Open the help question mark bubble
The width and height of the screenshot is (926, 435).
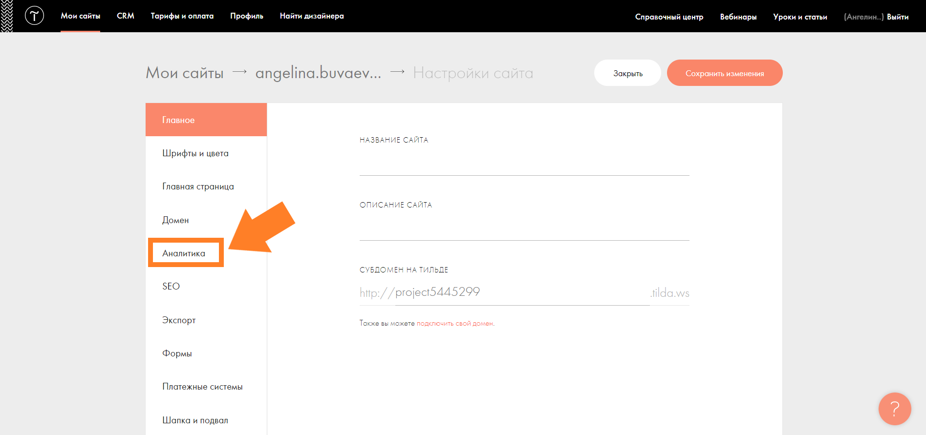click(x=894, y=409)
